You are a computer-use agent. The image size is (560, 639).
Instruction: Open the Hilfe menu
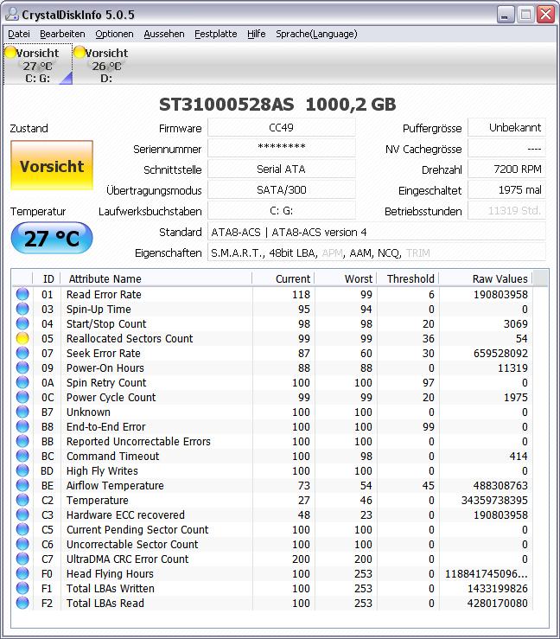tap(256, 34)
